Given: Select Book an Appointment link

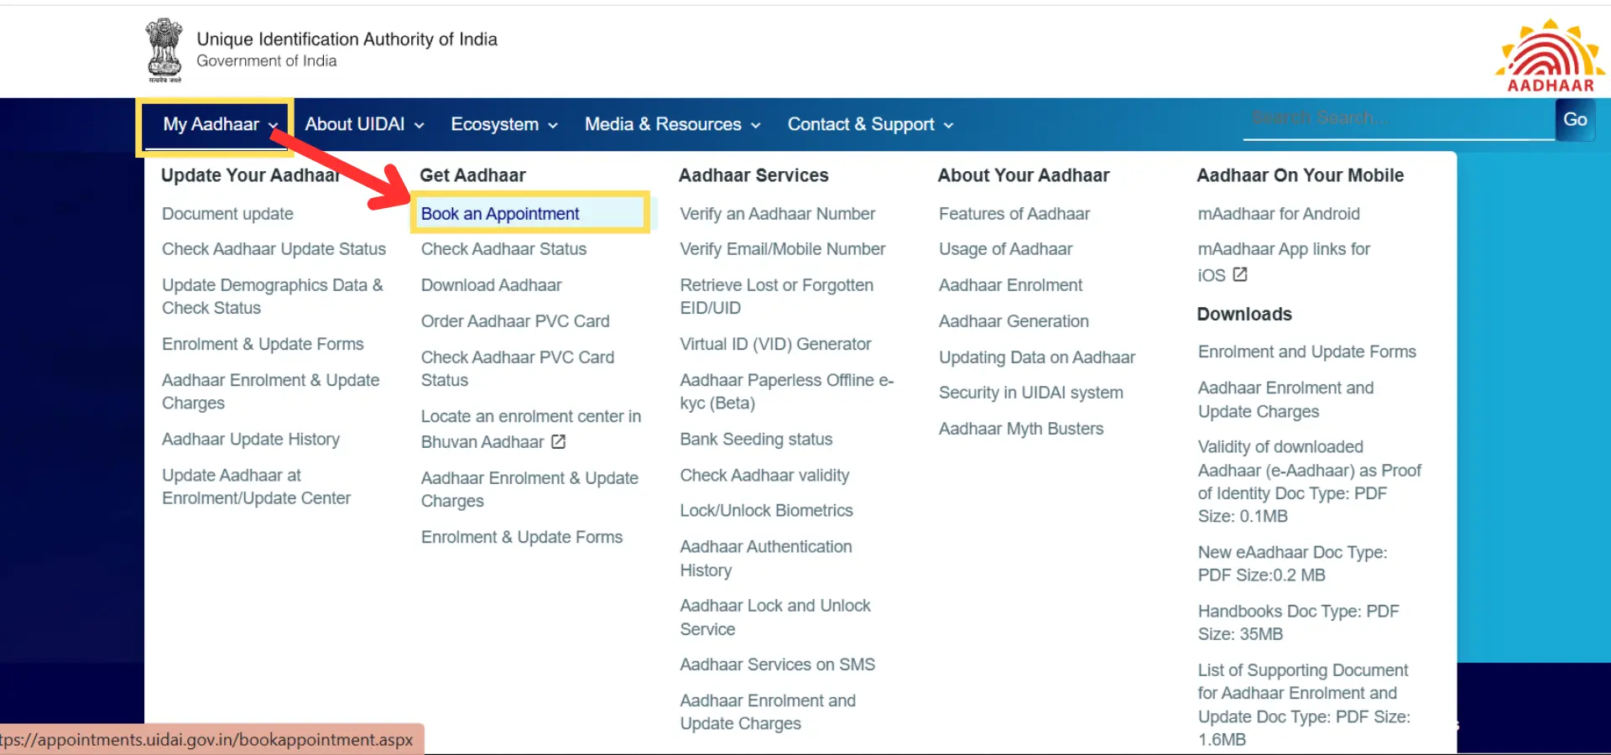Looking at the screenshot, I should [x=500, y=214].
